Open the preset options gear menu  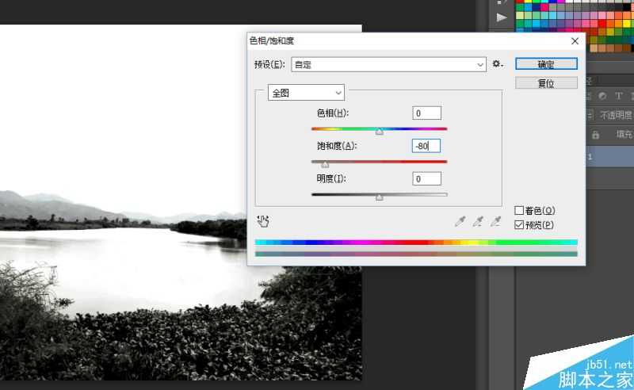(498, 64)
